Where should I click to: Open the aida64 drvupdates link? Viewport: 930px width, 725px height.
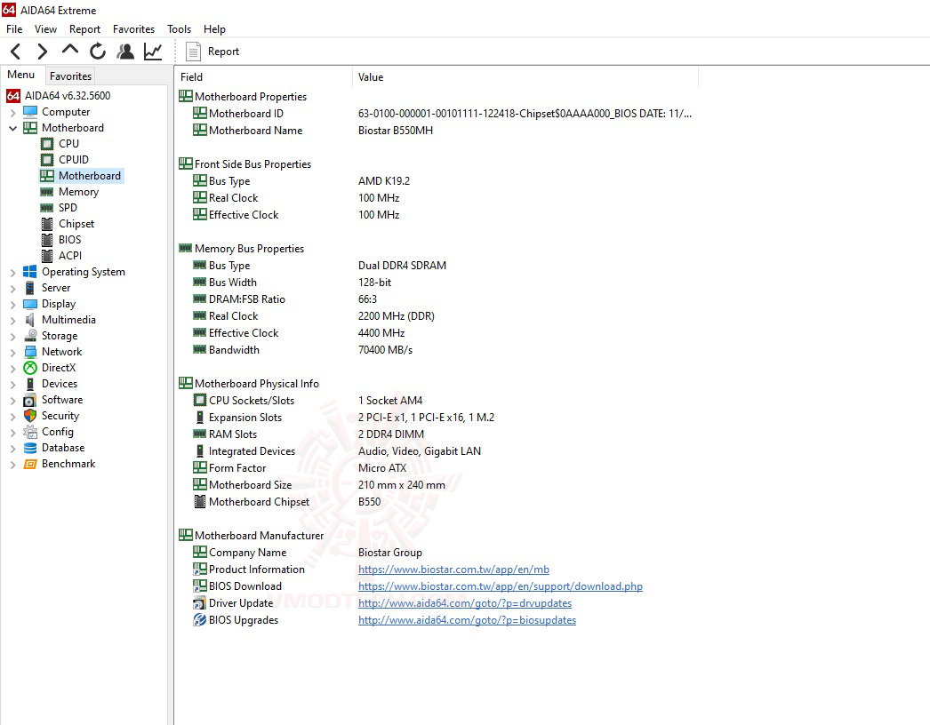[465, 603]
